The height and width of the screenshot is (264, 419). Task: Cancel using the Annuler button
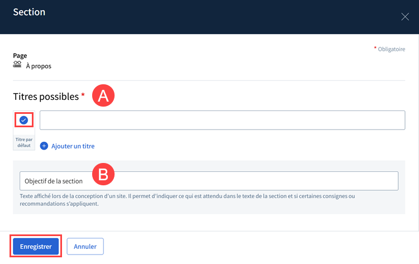pyautogui.click(x=85, y=246)
